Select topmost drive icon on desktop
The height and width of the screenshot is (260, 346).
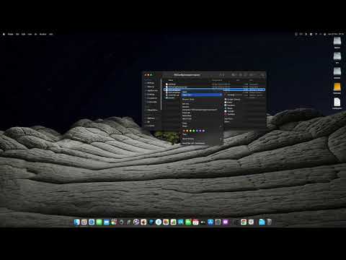tap(337, 41)
